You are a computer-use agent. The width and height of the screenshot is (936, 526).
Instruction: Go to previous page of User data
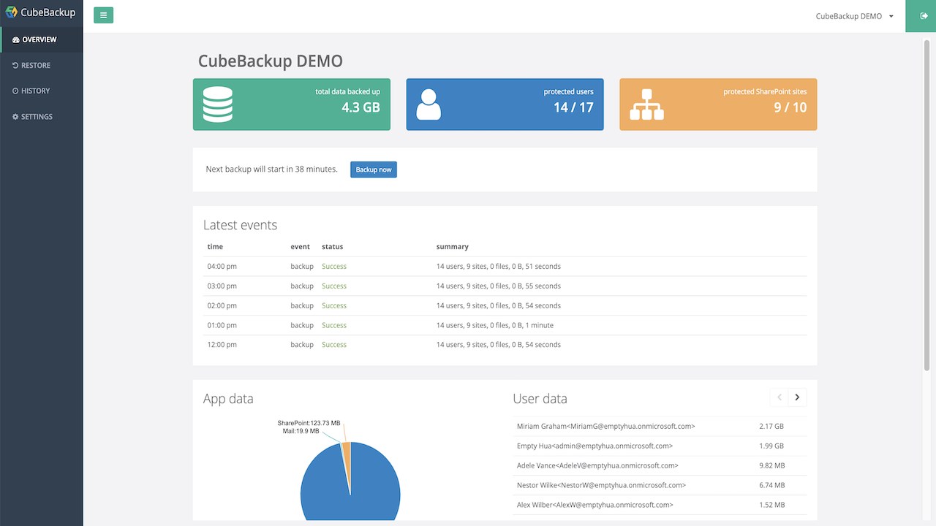coord(780,397)
